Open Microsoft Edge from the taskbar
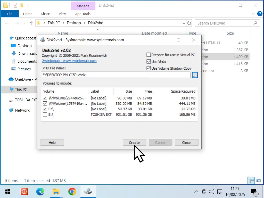Viewport: 264px width, 198px height. (40, 192)
